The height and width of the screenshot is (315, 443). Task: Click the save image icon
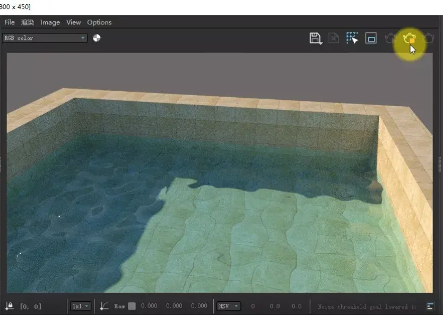coord(316,38)
